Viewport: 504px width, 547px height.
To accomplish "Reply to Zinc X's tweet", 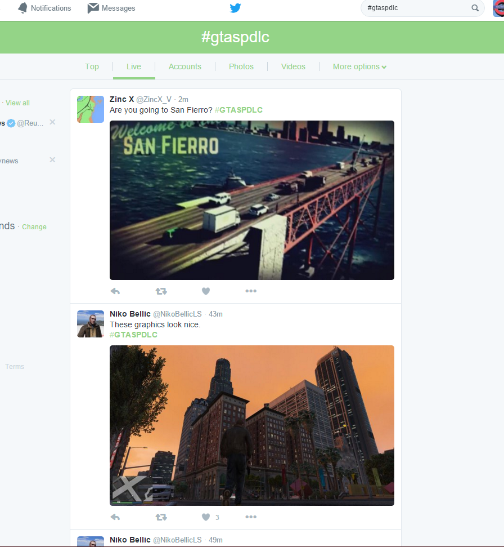I will tap(115, 291).
